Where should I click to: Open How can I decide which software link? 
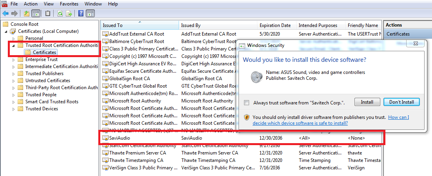pos(331,120)
